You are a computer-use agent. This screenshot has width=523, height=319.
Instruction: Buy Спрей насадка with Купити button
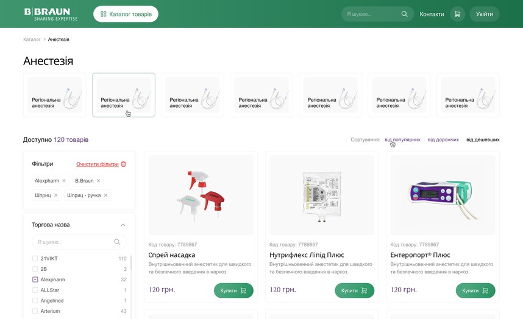pos(233,290)
